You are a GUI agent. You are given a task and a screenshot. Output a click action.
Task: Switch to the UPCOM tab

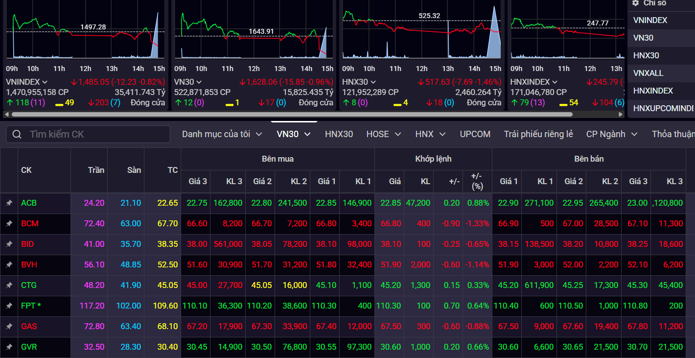(475, 134)
